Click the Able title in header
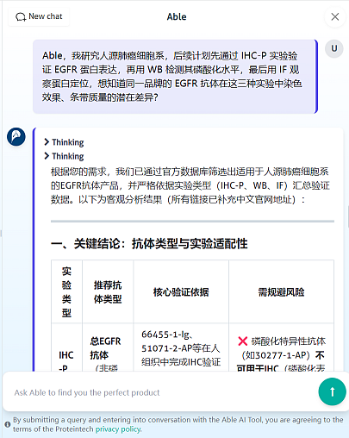The height and width of the screenshot is (438, 349). coord(177,16)
